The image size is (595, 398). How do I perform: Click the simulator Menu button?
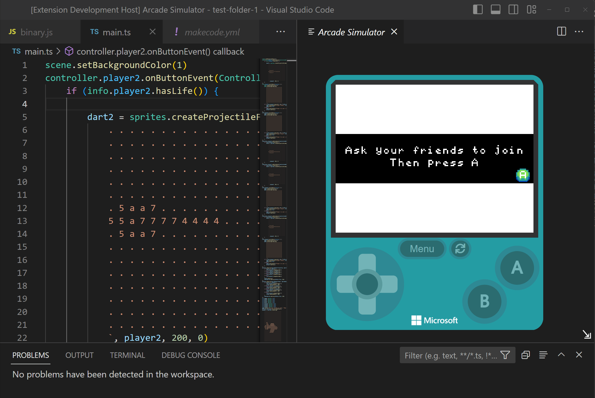(422, 249)
